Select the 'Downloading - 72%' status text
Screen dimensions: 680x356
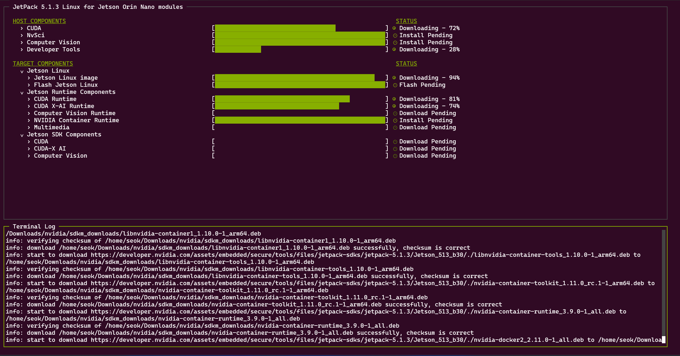pyautogui.click(x=430, y=28)
